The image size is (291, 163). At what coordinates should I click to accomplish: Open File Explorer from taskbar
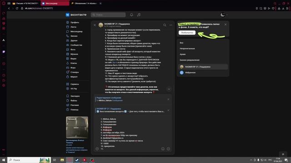pos(62,160)
